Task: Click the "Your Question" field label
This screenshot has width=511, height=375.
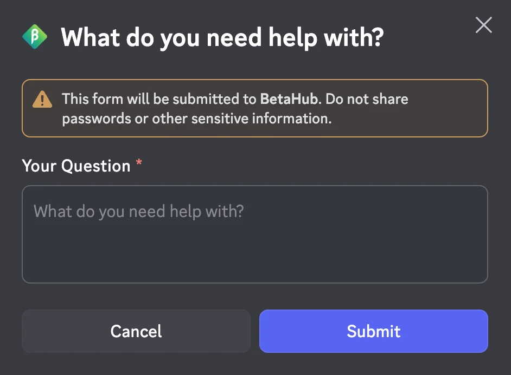Action: tap(76, 166)
